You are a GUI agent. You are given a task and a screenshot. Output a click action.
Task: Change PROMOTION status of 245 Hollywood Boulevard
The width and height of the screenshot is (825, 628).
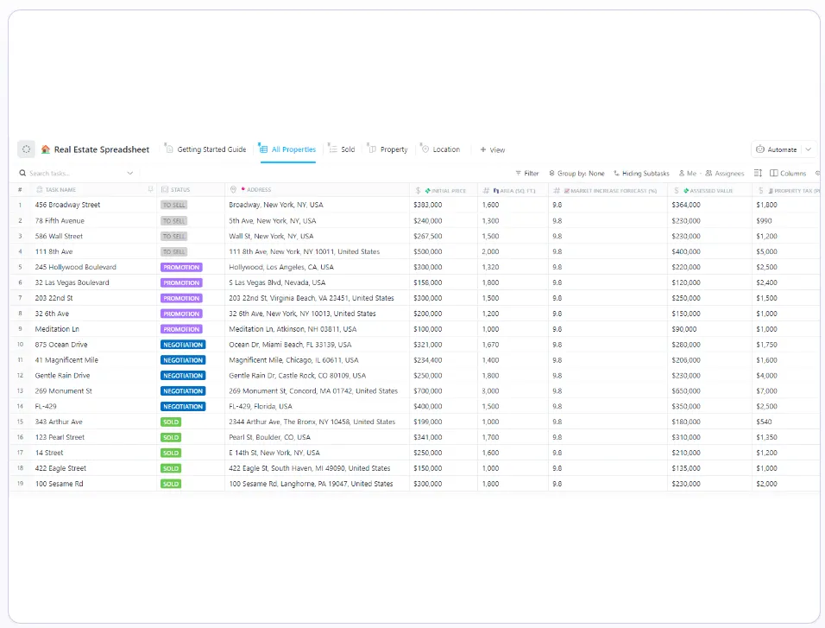[181, 267]
